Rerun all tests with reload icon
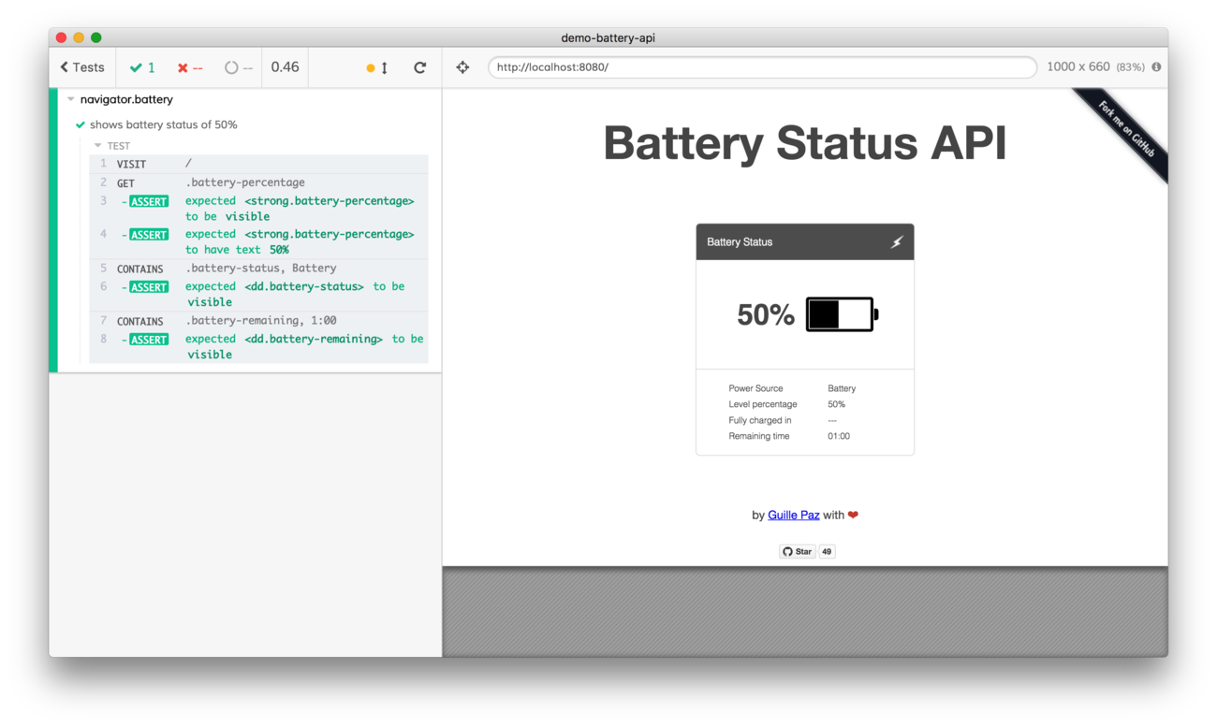This screenshot has height=727, width=1217. [x=420, y=67]
